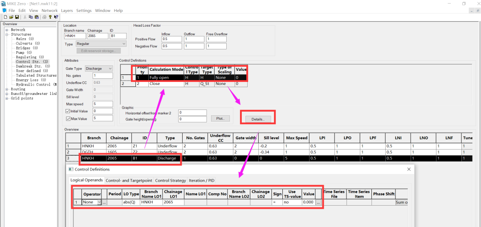This screenshot has width=481, height=227.
Task: Save the file with the floppy icon
Action: pyautogui.click(x=17, y=17)
